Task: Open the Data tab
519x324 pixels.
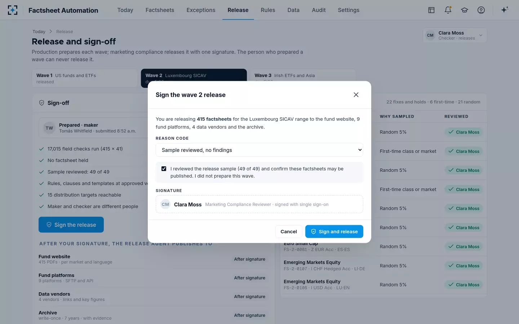Action: 293,10
